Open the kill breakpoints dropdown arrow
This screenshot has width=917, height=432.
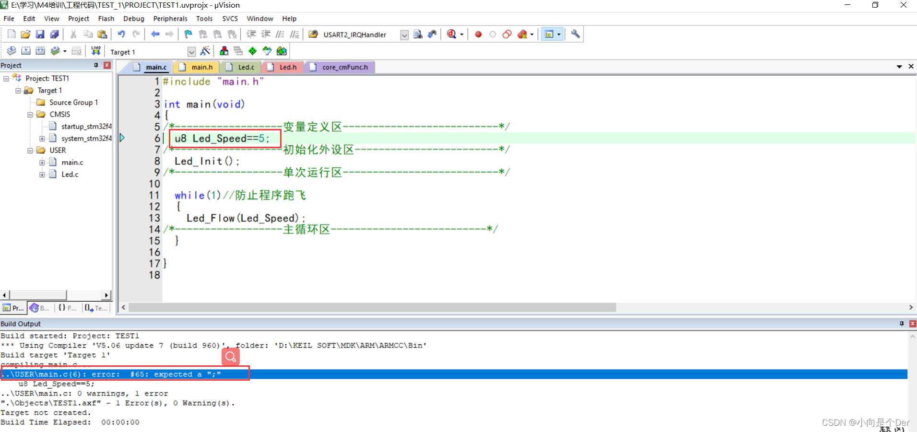pos(532,35)
